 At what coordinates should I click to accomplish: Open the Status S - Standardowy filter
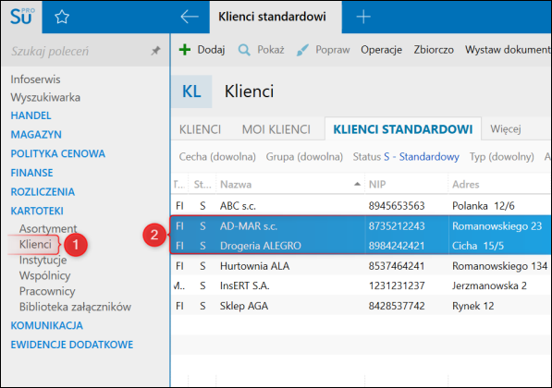coord(406,156)
